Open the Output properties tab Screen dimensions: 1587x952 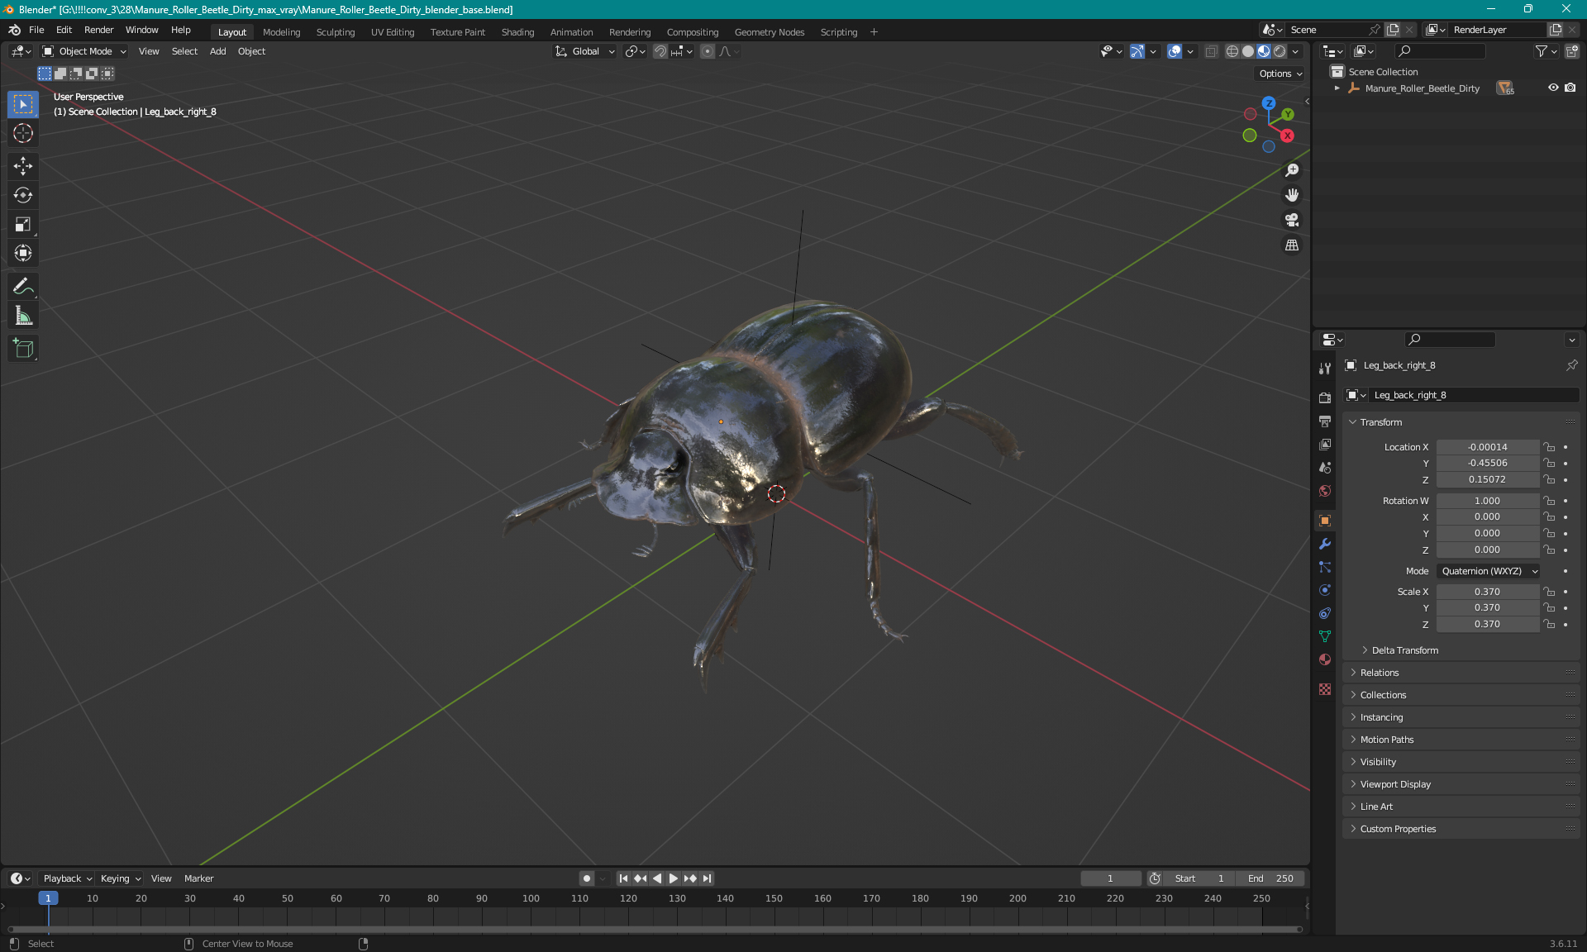[1325, 421]
